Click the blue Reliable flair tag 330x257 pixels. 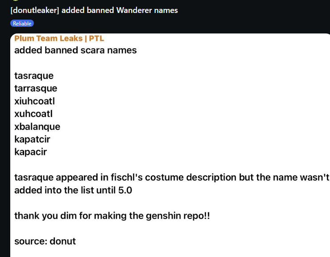coord(22,23)
